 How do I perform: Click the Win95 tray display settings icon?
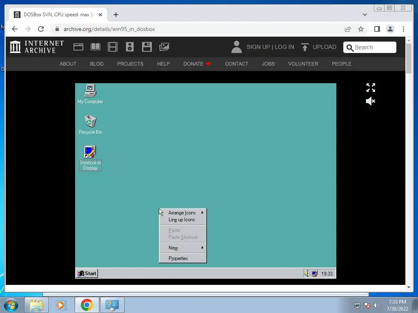[x=315, y=273]
